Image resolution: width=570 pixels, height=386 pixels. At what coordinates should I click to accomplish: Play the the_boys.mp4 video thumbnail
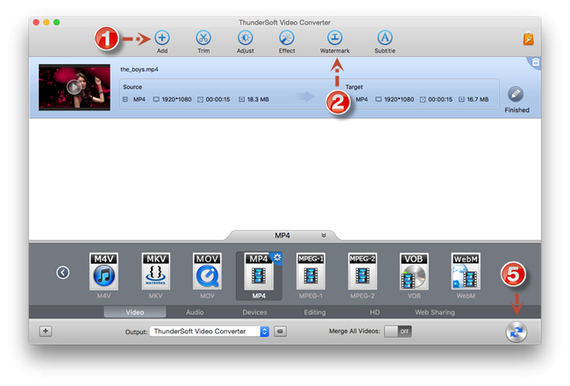(75, 88)
